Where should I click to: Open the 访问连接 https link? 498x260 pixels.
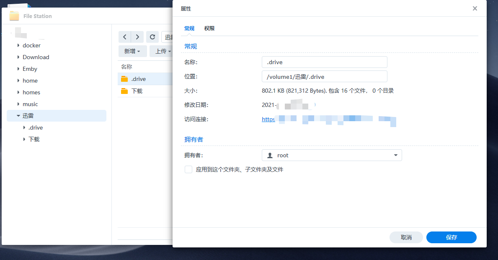268,119
